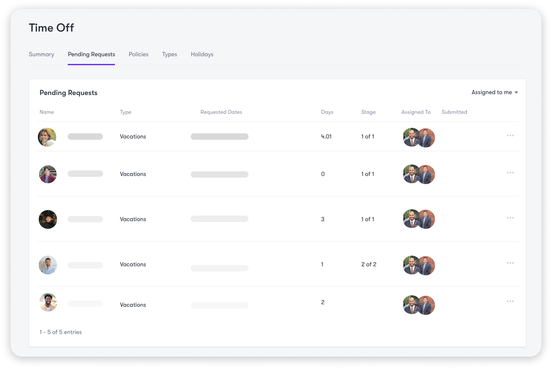Open the Holidays tab

tap(202, 54)
